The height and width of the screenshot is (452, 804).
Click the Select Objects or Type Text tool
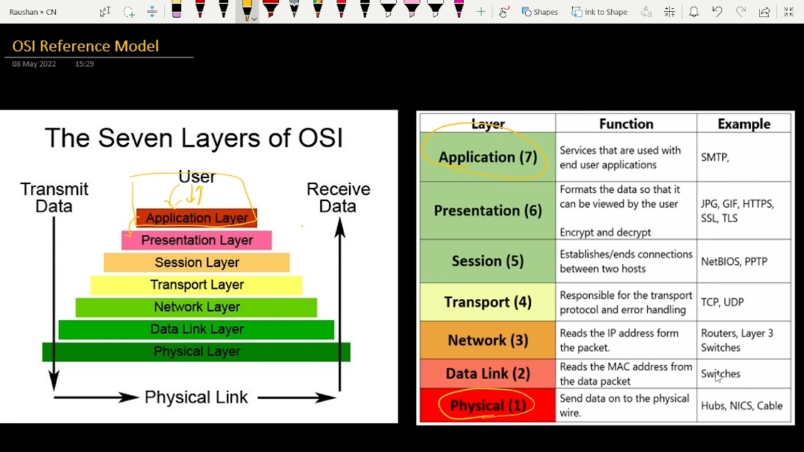[105, 12]
